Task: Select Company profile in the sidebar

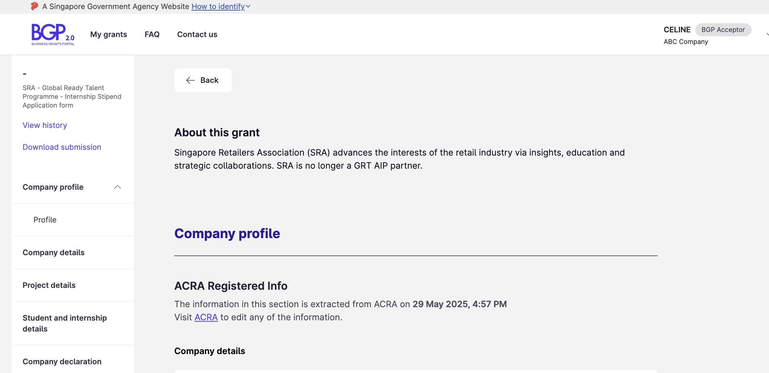Action: point(53,187)
